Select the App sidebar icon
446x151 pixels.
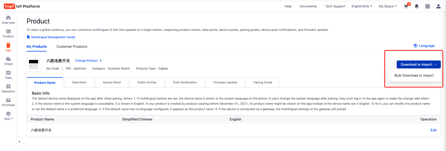(x=8, y=45)
